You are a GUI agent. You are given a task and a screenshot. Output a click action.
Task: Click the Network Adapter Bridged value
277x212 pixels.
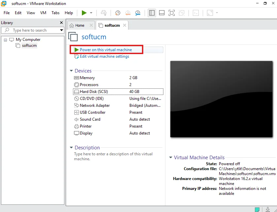coord(145,106)
